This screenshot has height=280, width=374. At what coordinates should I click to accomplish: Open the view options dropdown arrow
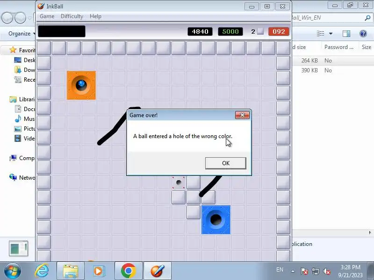pos(331,34)
